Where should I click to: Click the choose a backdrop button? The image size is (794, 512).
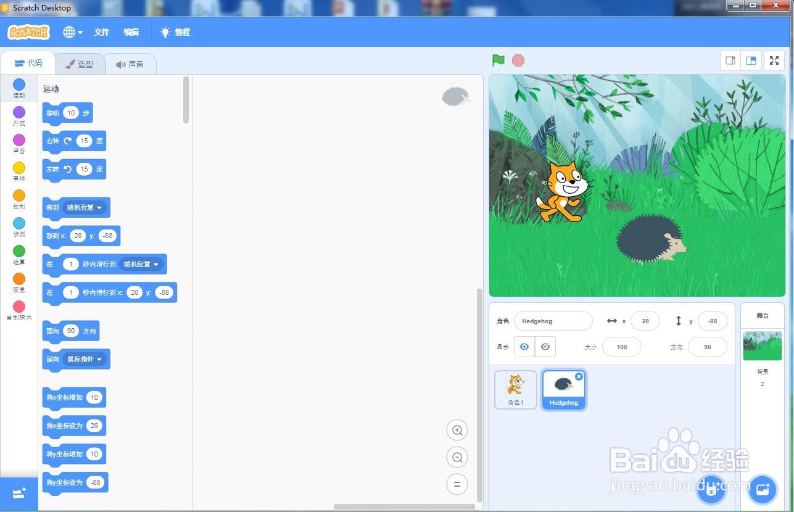click(x=763, y=490)
